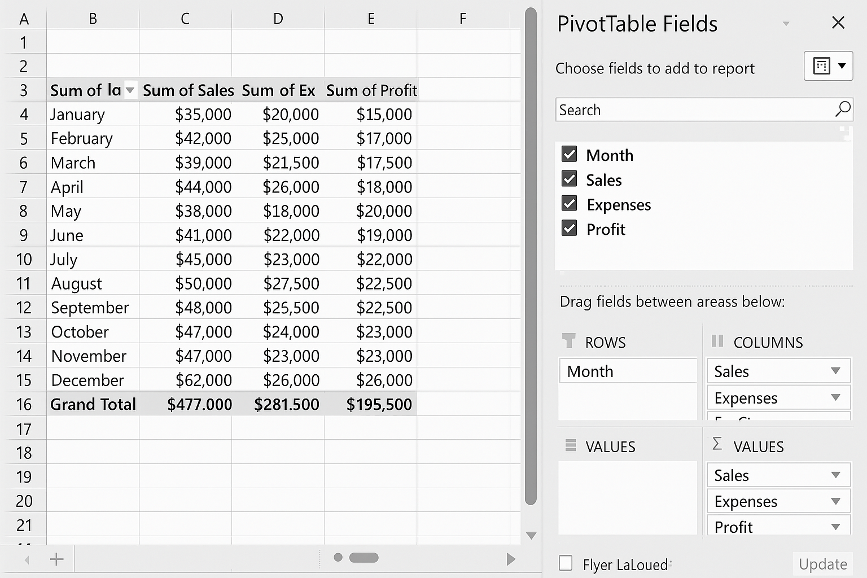Close the PivotTable Fields pane
Image resolution: width=867 pixels, height=578 pixels.
(x=838, y=23)
